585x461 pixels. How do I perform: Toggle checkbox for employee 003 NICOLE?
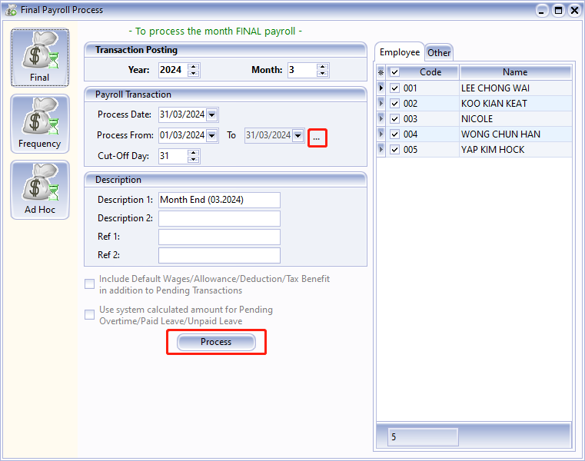pyautogui.click(x=394, y=119)
